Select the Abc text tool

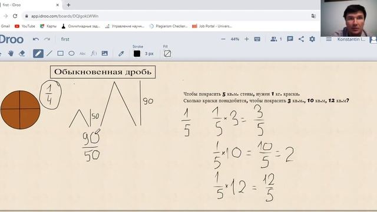82,54
